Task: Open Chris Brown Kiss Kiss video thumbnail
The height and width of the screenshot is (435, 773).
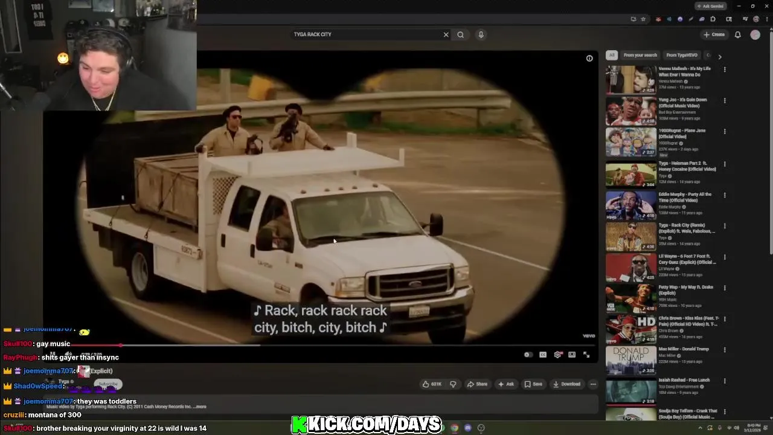Action: pyautogui.click(x=631, y=329)
